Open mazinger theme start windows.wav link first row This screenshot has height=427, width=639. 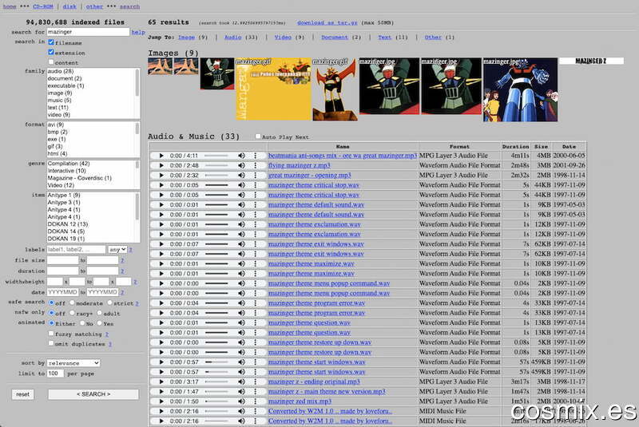pyautogui.click(x=316, y=362)
